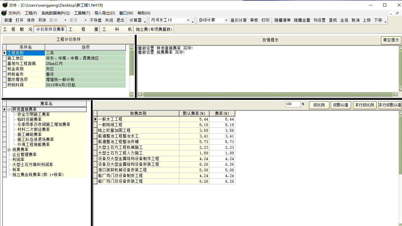Viewport: 402px width, 226px height.
Task: Print using the 打印 toolbar button
Action: point(265,20)
